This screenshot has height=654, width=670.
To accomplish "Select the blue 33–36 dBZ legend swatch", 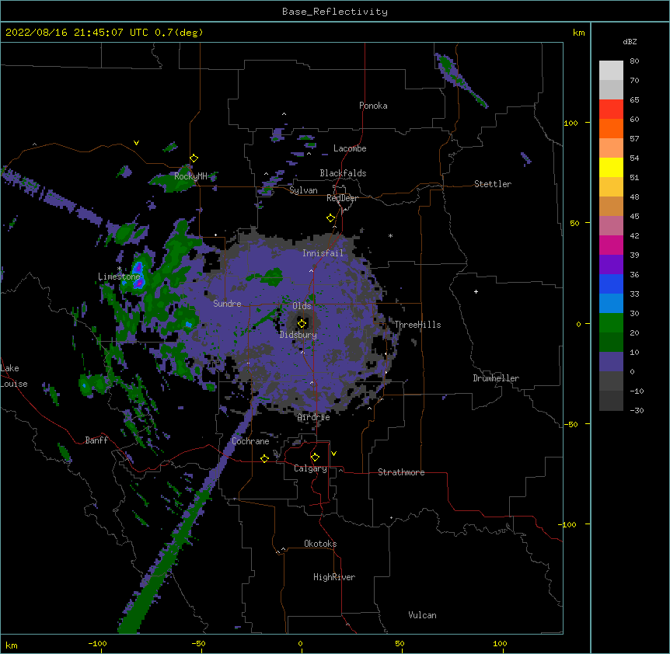I will [x=611, y=284].
